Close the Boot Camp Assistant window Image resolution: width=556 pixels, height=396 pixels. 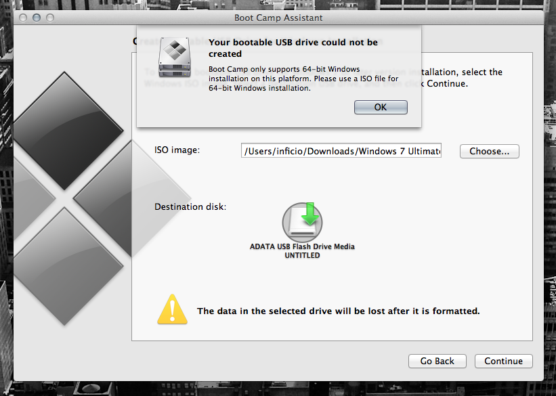tap(23, 18)
